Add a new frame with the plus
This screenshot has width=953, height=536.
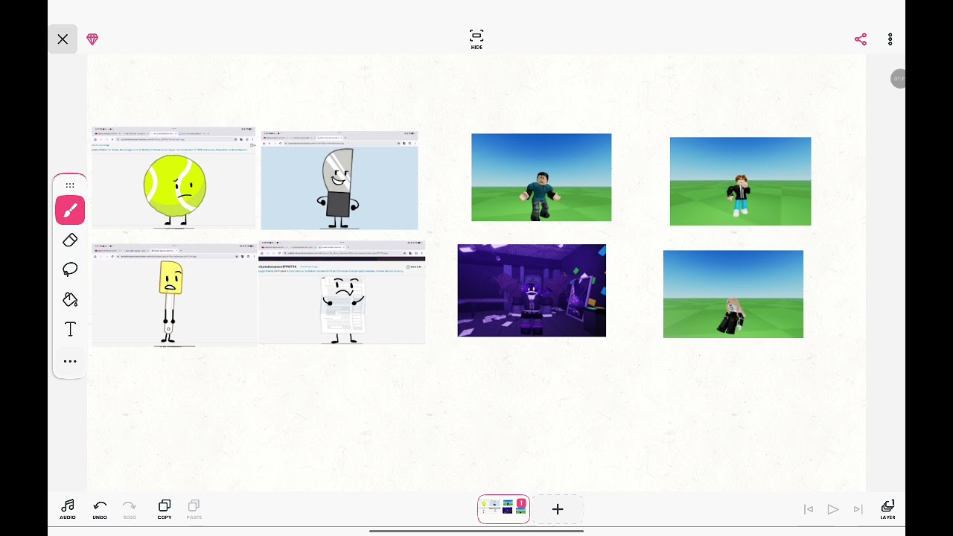click(558, 509)
